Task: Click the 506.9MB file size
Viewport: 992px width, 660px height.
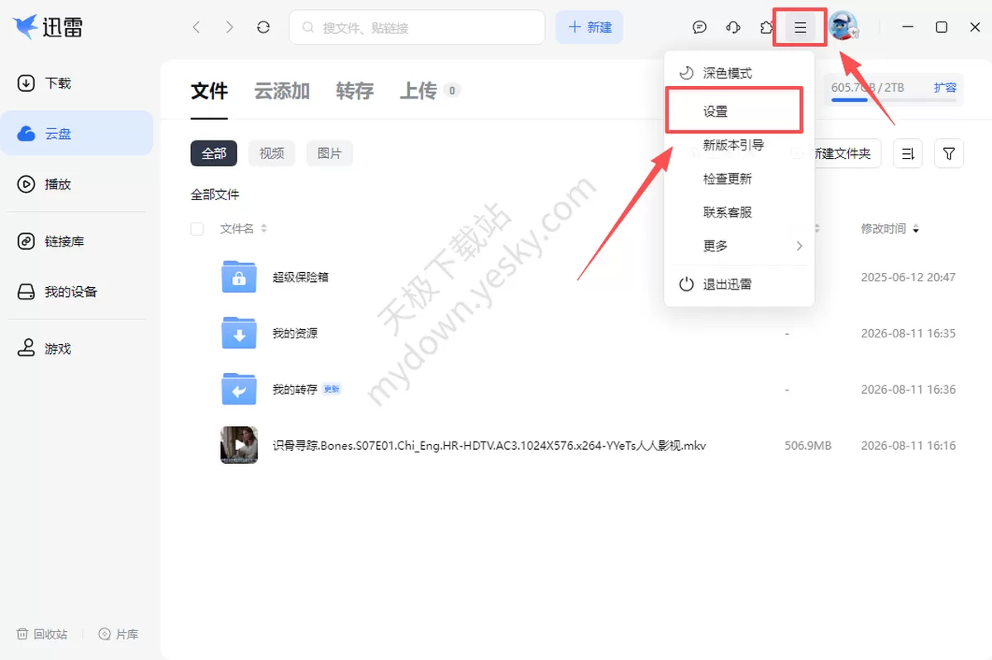Action: 808,445
